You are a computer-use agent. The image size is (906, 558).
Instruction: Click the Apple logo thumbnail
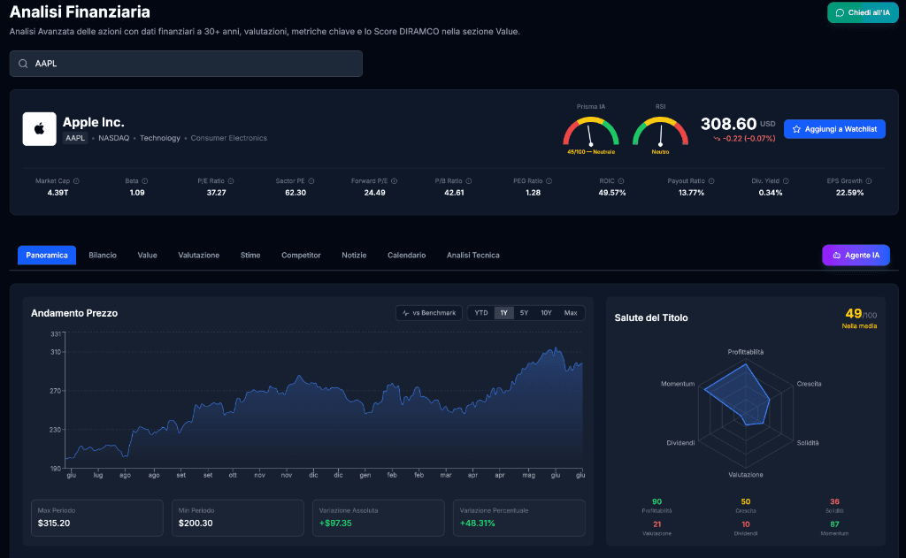(x=39, y=129)
